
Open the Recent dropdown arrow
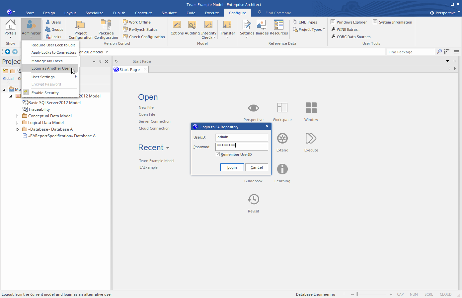pos(168,148)
